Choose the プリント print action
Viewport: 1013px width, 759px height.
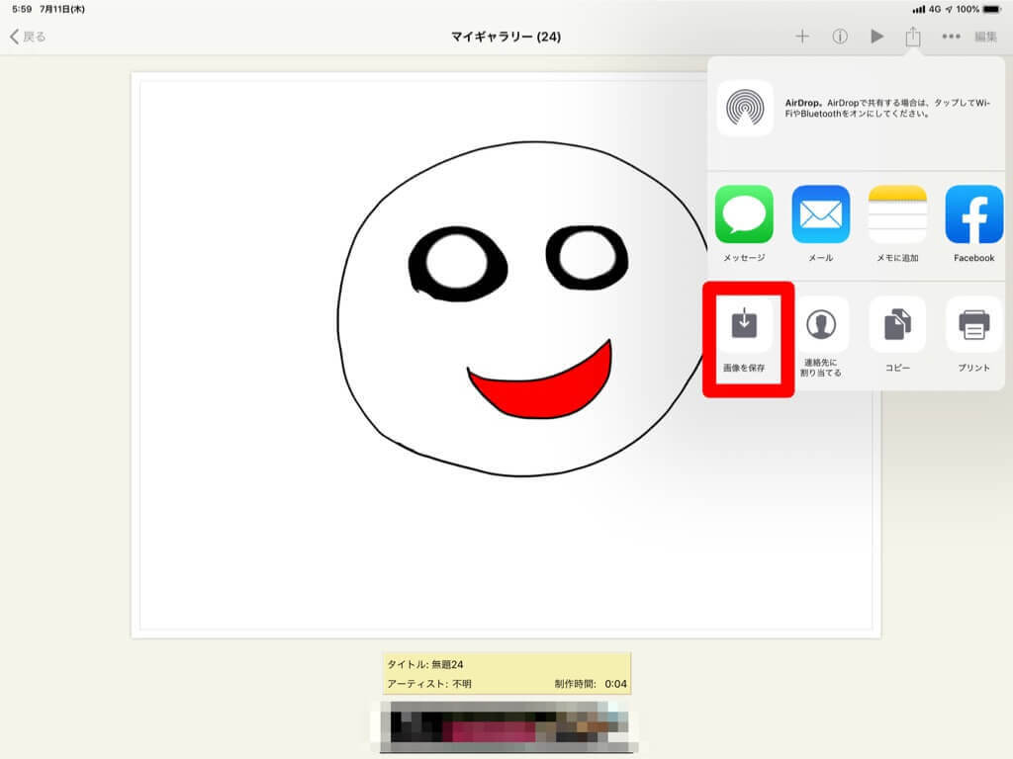point(974,335)
